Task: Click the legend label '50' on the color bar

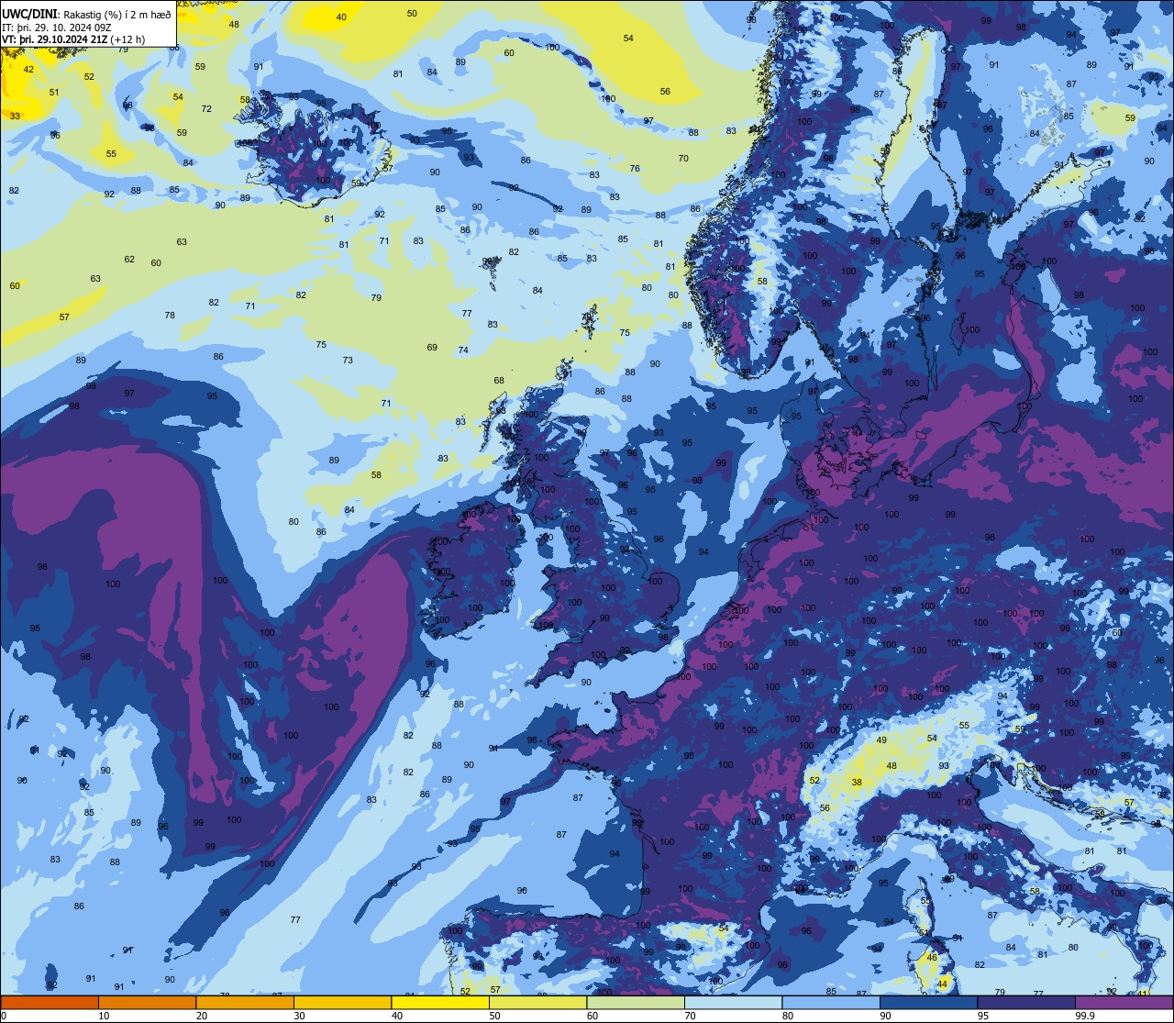Action: (494, 1016)
